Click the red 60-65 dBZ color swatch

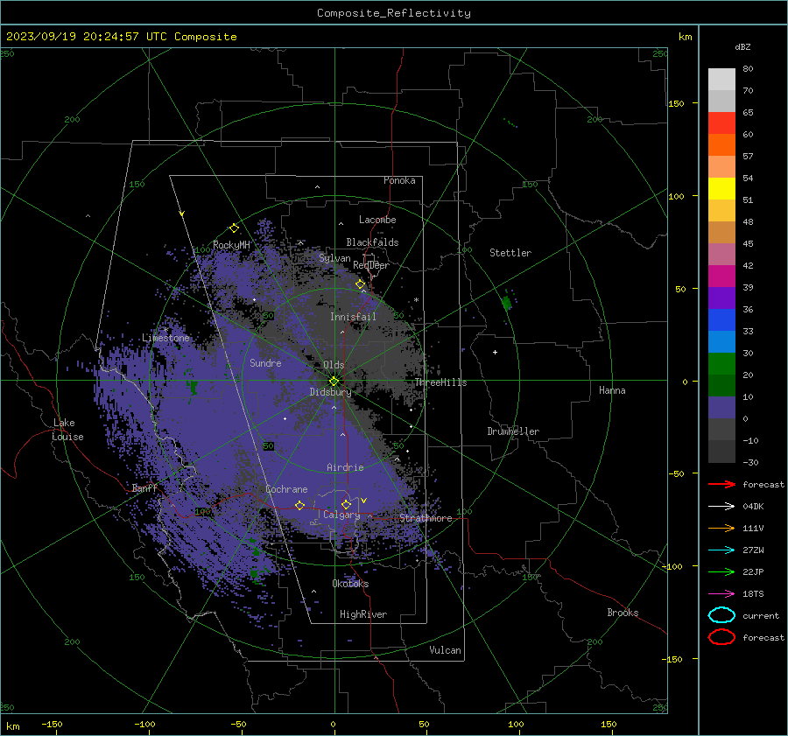721,123
